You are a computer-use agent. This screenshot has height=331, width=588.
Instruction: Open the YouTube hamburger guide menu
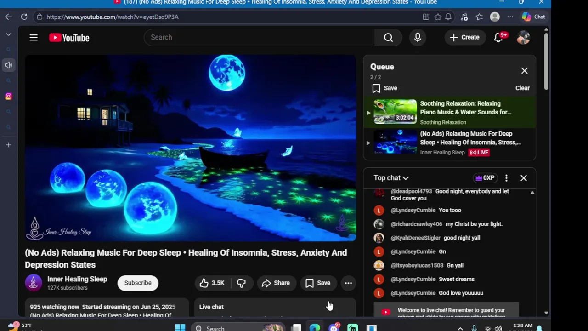click(x=34, y=38)
